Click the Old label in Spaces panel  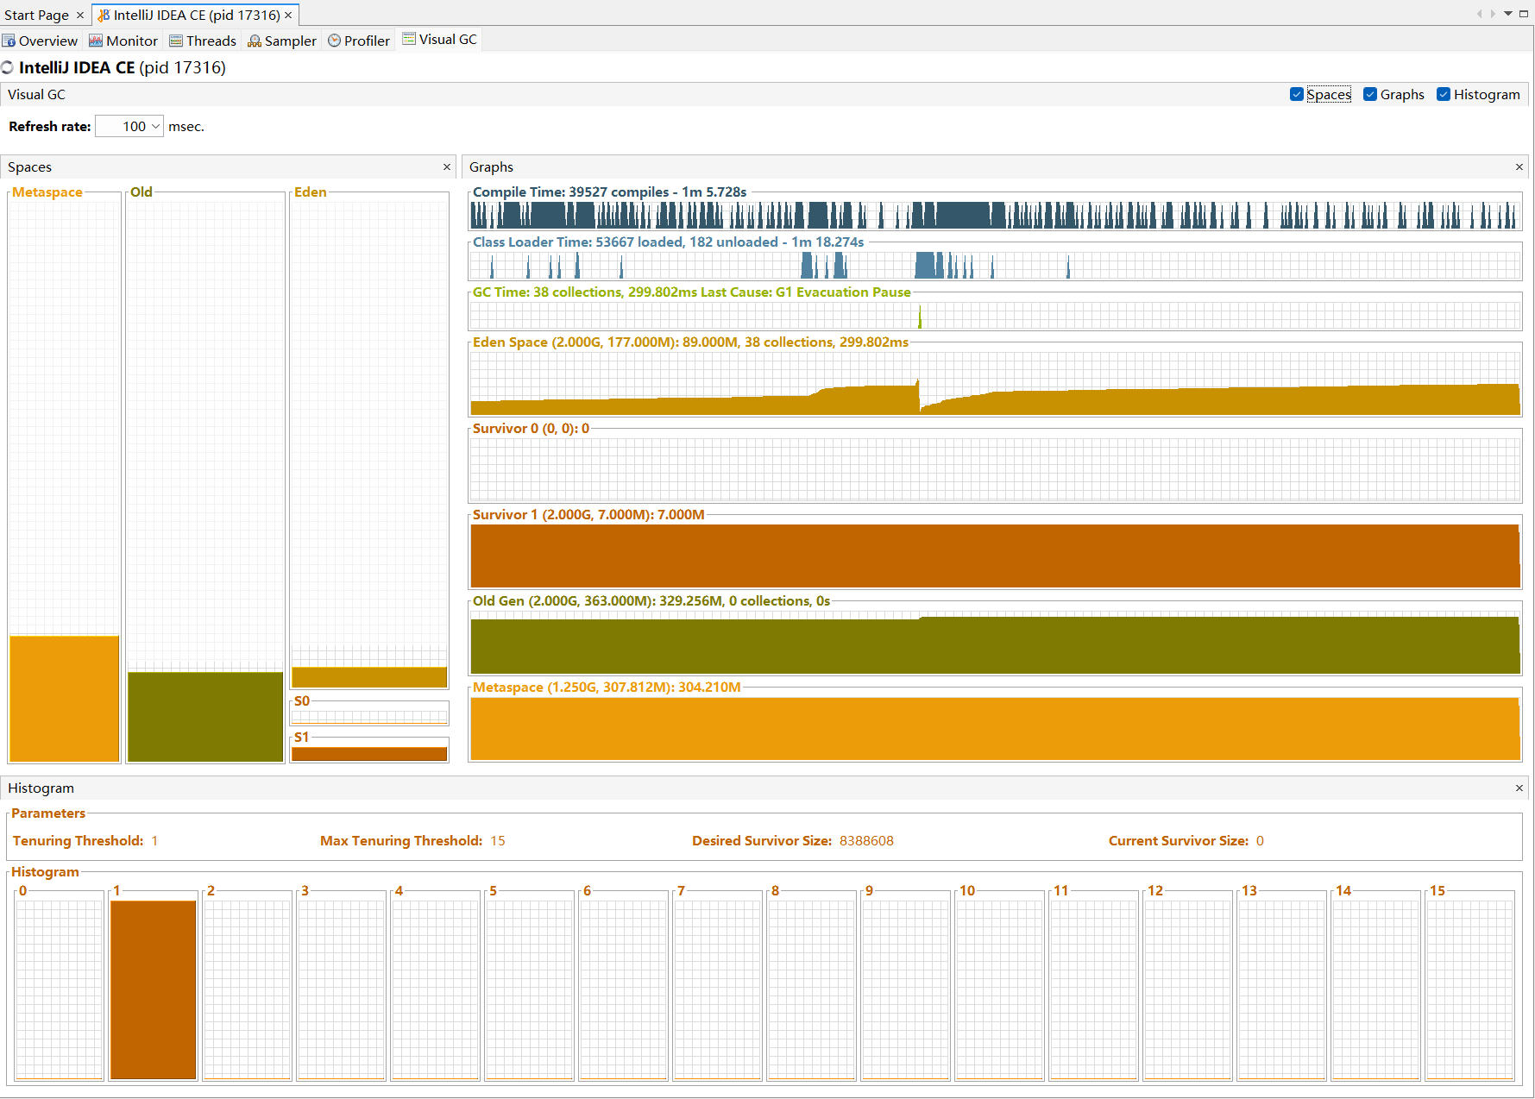point(142,192)
